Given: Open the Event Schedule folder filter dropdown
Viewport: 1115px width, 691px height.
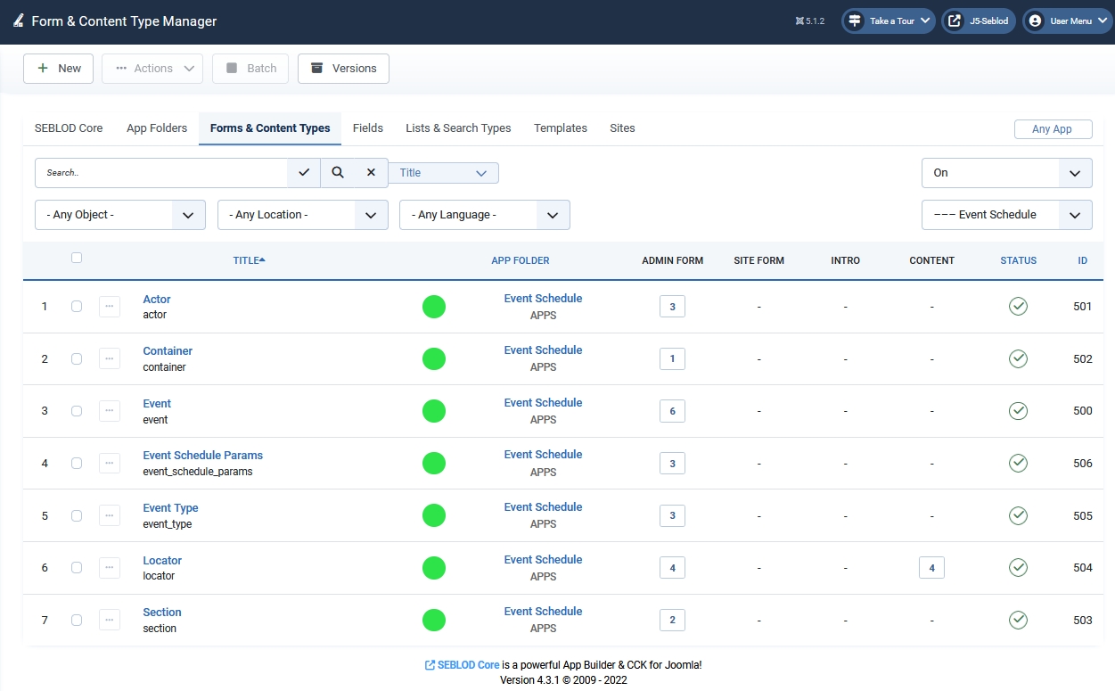Looking at the screenshot, I should tap(1006, 215).
